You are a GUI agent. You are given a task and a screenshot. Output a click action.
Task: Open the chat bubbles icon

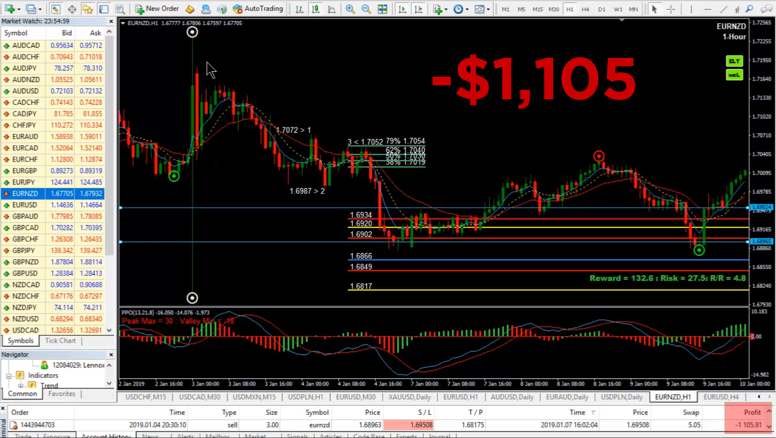[766, 9]
